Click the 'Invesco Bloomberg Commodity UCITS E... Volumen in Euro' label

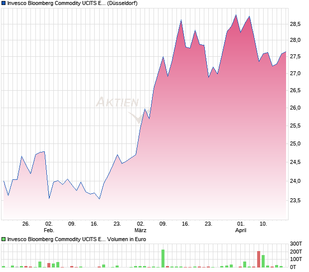77,239
